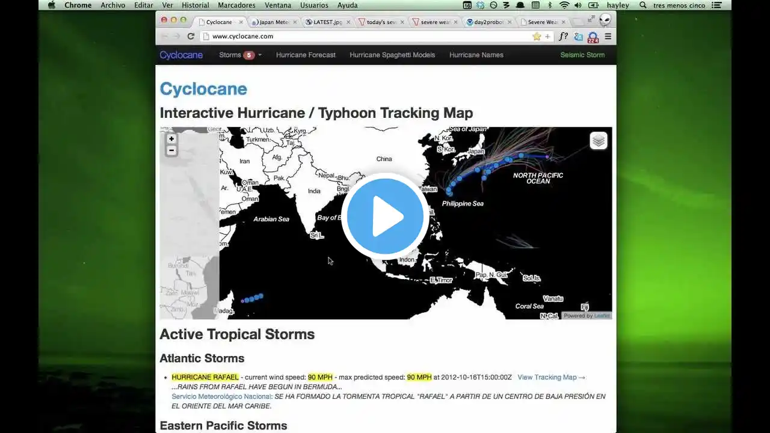Click the NORTH PACIFIC OCEAN map label
770x433 pixels.
[x=538, y=178]
